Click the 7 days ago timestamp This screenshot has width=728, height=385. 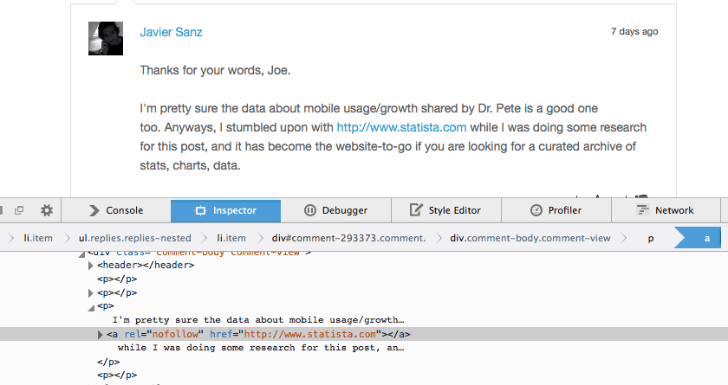634,31
